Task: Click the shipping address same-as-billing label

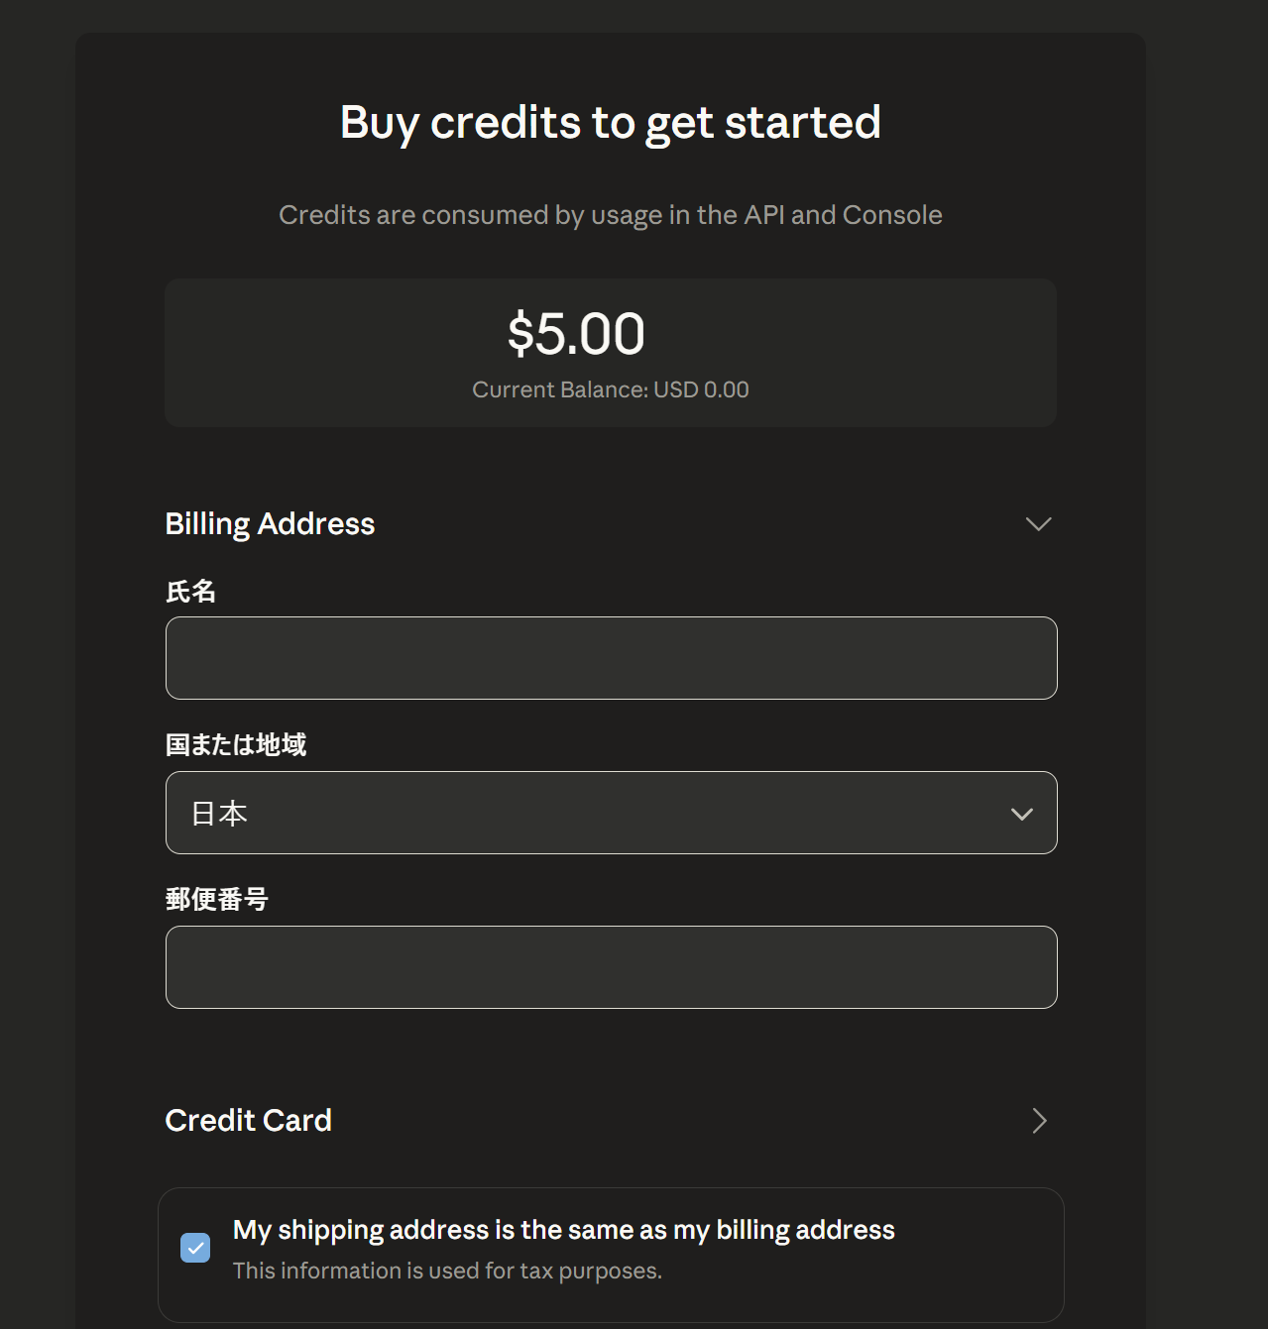Action: tap(563, 1230)
